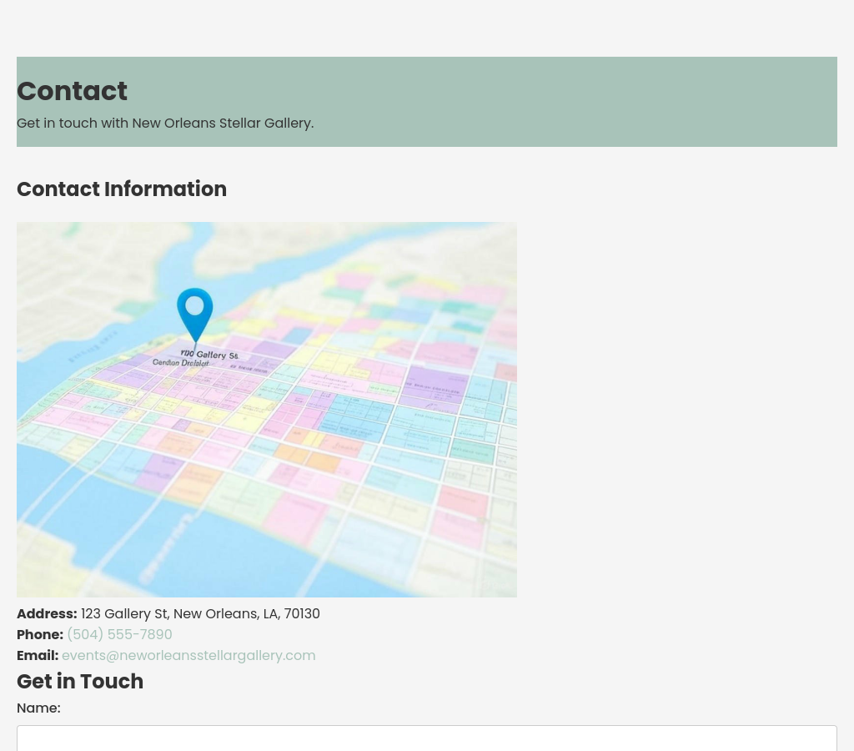The height and width of the screenshot is (751, 854).
Task: Click the main "Contact" page heading
Action: 72,91
